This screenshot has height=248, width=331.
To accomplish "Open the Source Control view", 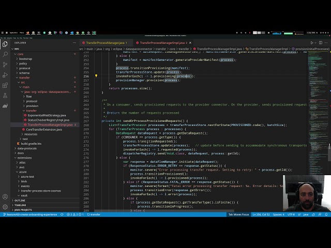I will tap(5, 65).
